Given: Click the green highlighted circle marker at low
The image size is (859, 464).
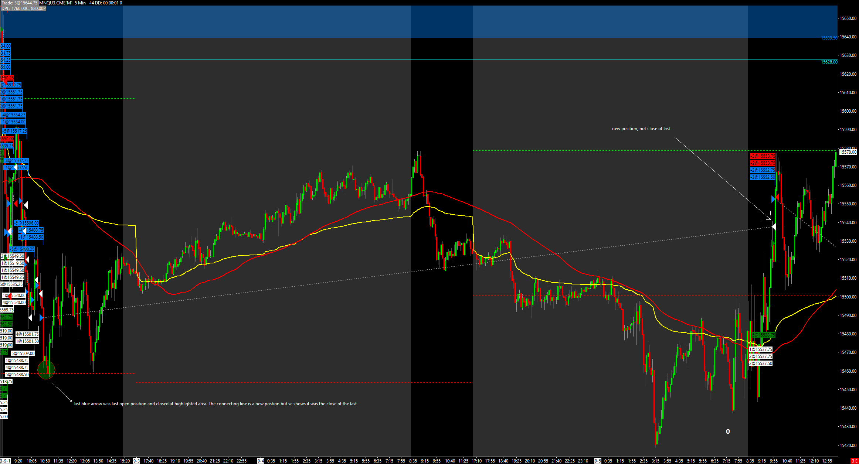Looking at the screenshot, I should (46, 369).
